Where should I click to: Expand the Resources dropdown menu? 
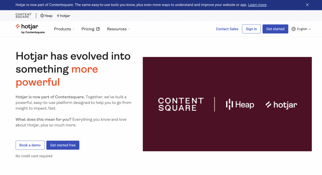118,29
